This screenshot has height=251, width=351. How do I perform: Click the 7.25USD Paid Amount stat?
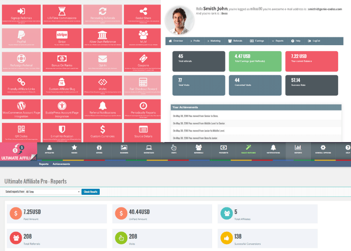[x=57, y=214]
